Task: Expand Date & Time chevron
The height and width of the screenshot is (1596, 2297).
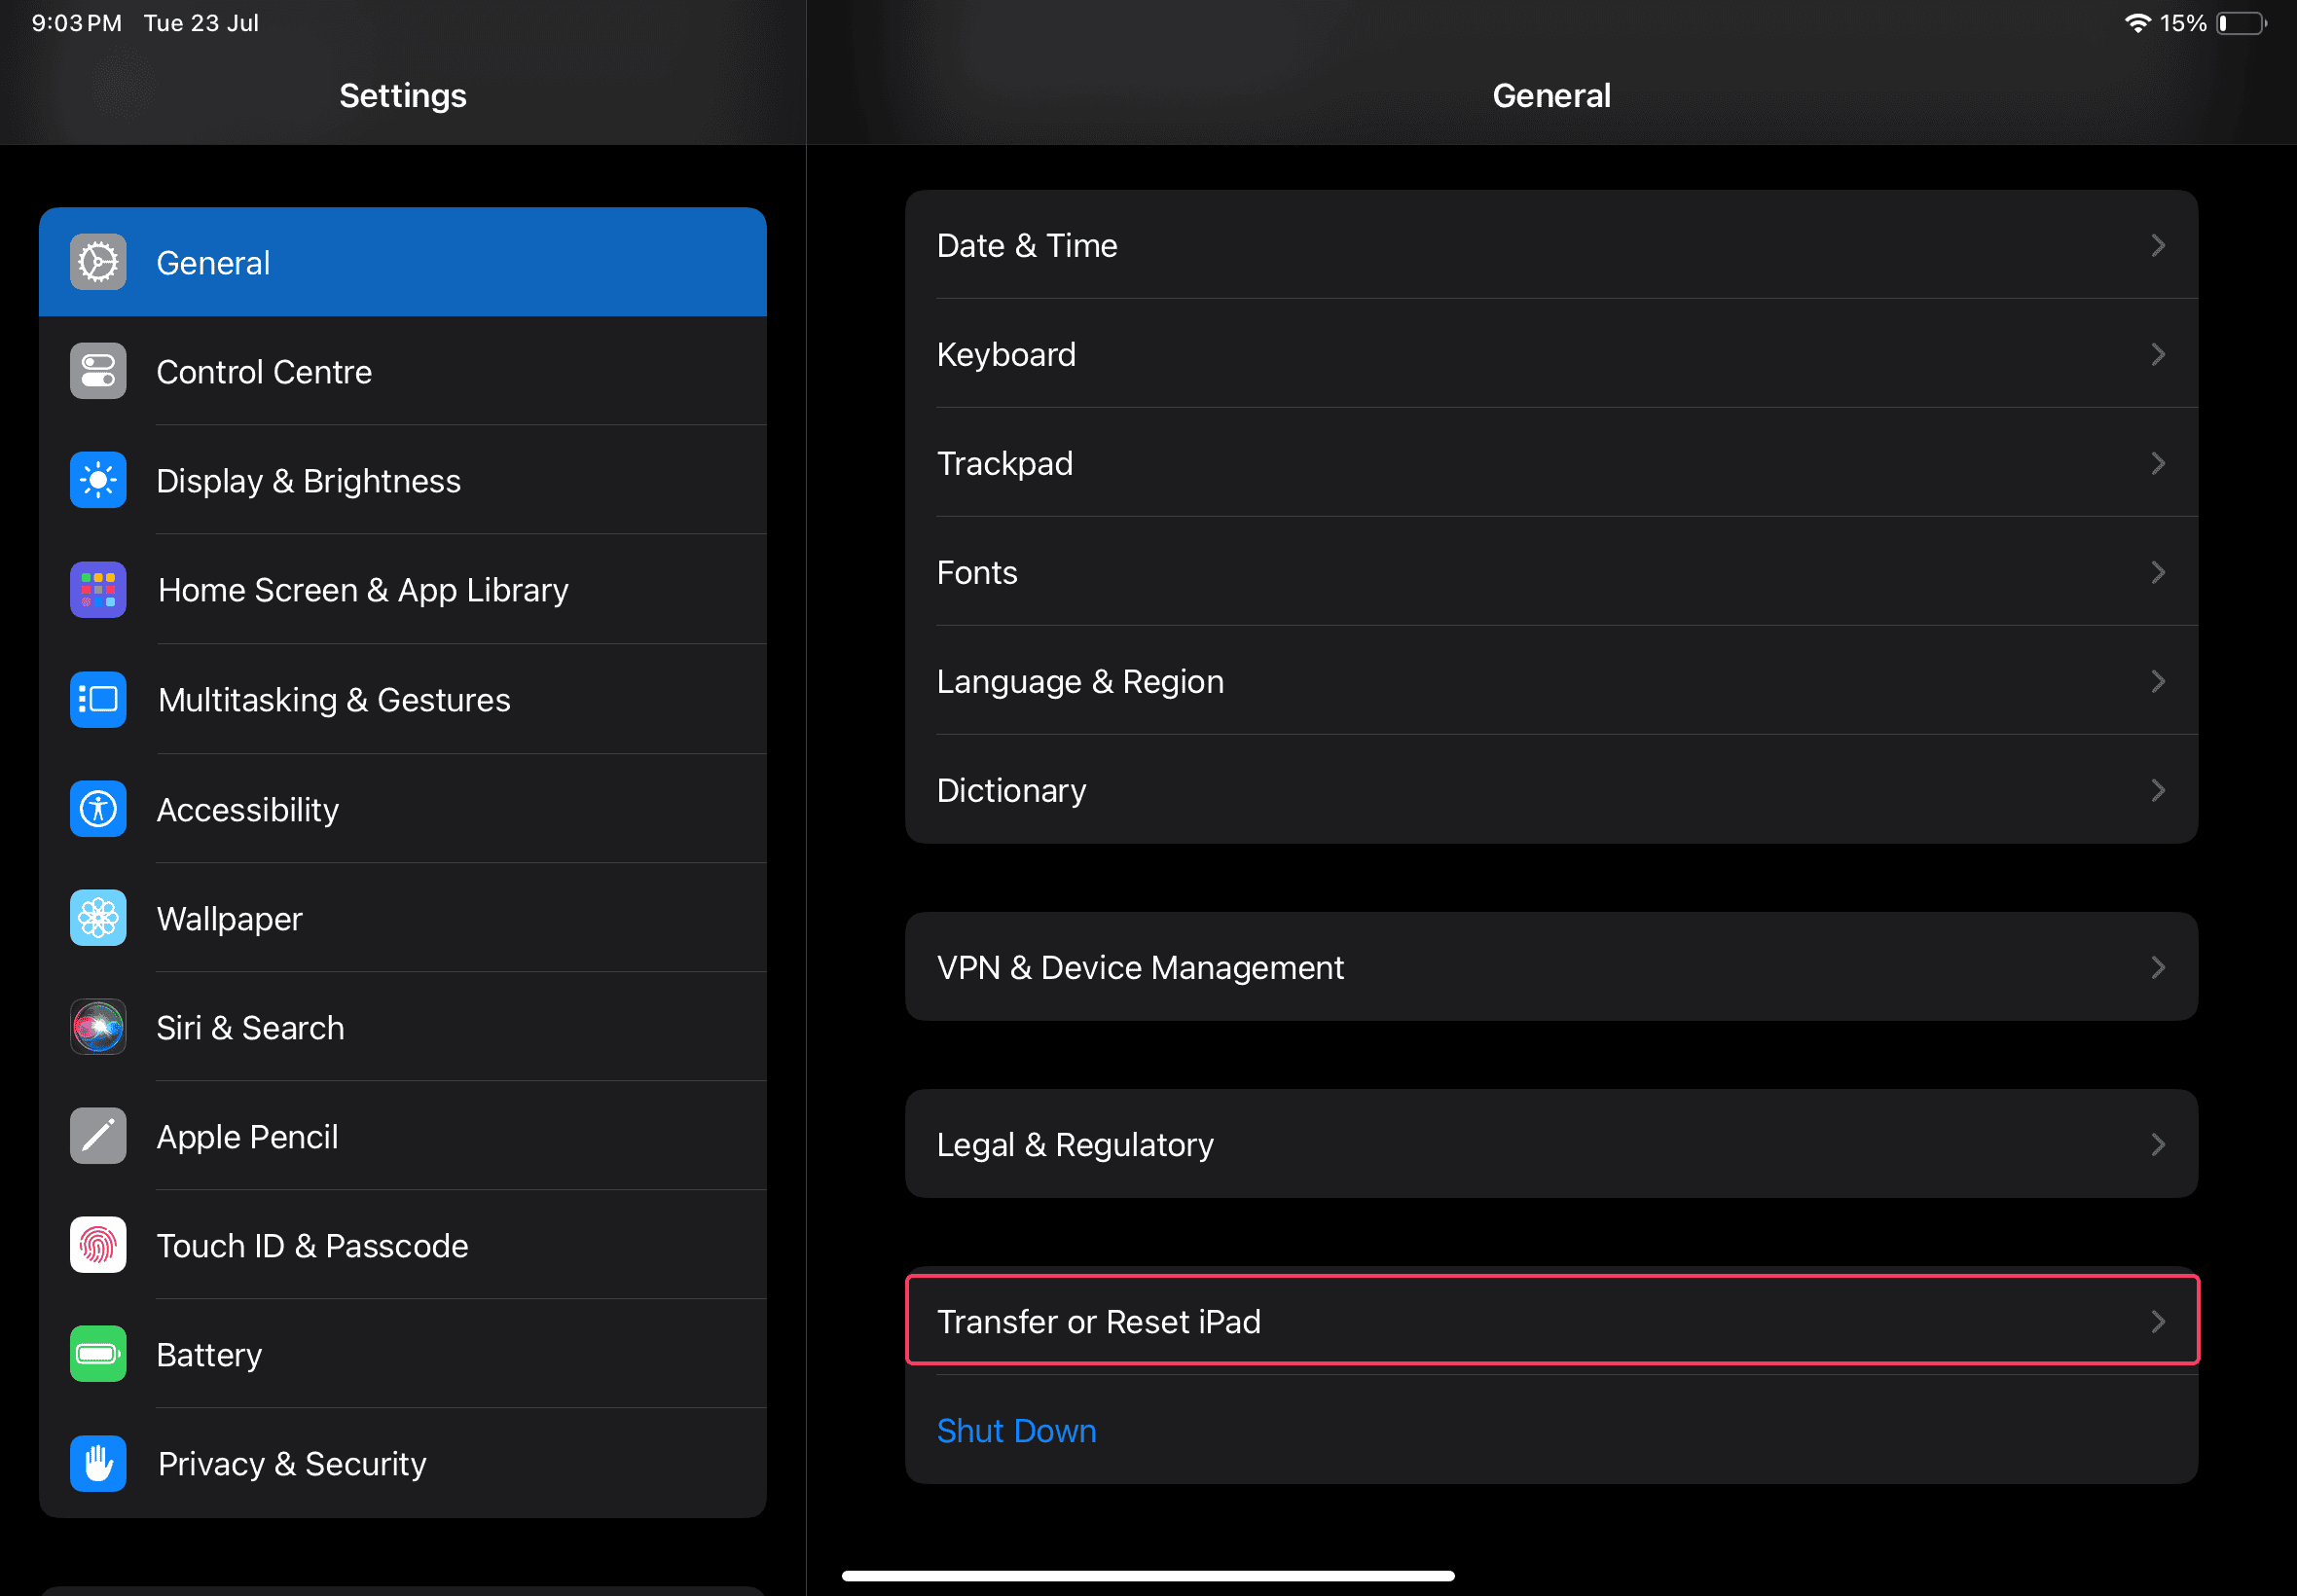Action: 2157,246
